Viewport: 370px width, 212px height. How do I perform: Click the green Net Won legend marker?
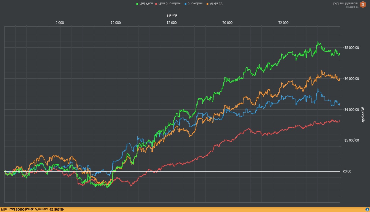click(x=137, y=4)
